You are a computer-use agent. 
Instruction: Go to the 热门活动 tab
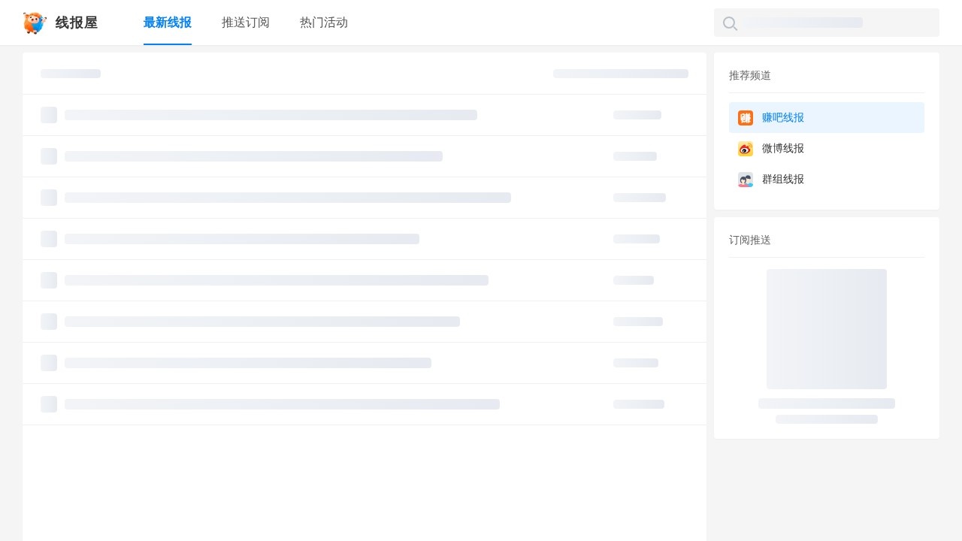click(x=324, y=23)
